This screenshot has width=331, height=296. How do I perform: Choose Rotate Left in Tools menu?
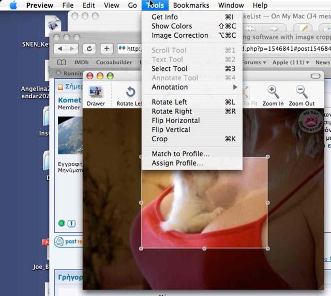(x=192, y=102)
